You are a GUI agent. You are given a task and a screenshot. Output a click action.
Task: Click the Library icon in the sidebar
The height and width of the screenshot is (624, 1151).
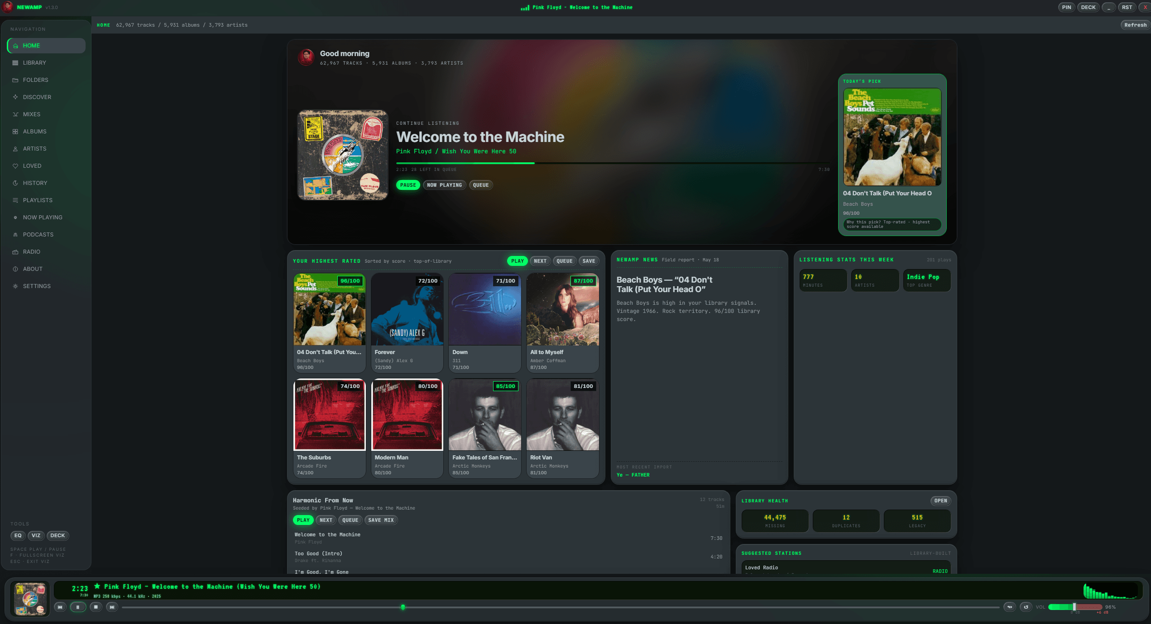click(15, 63)
